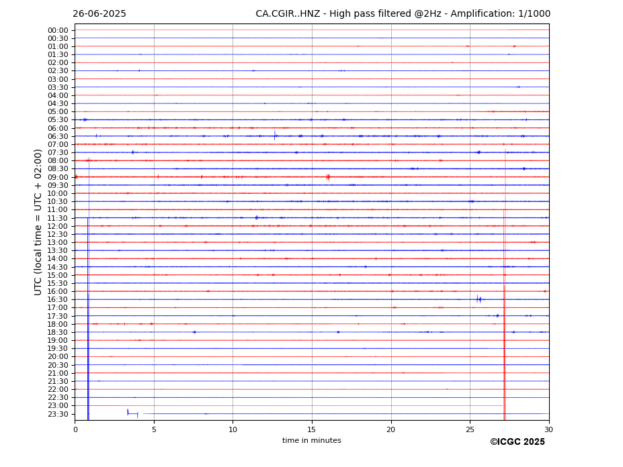Select the 21:00 time row label
Viewport: 623px width, 467px height.
[x=58, y=373]
